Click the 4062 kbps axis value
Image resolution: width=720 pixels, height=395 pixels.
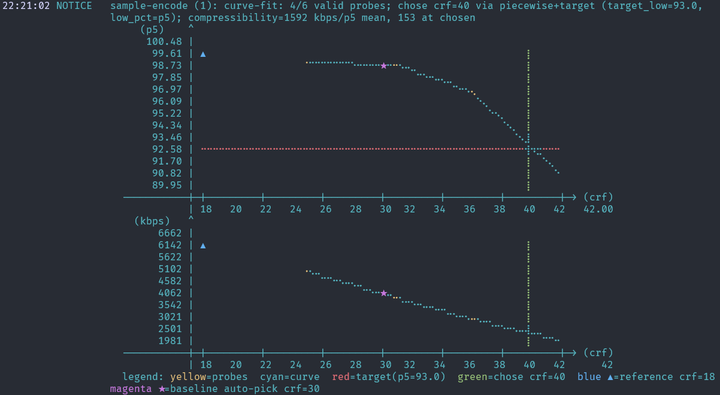click(x=170, y=293)
